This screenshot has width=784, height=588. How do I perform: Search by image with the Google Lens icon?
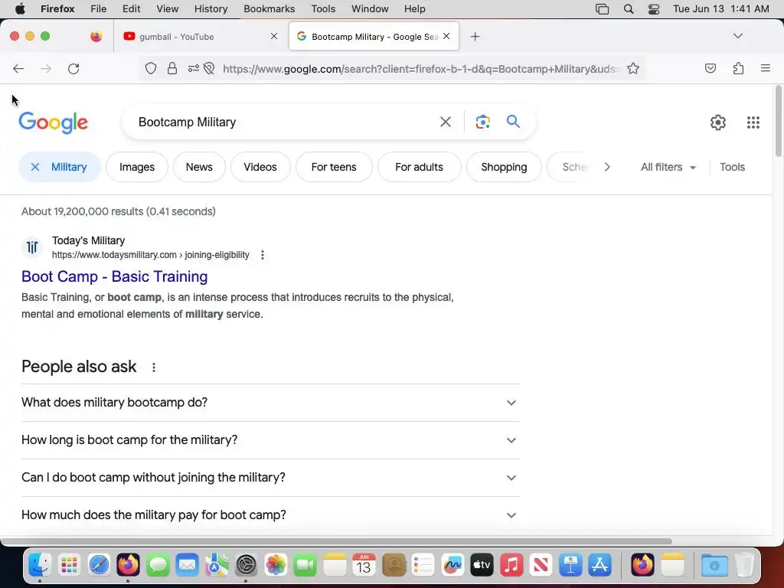(x=482, y=122)
